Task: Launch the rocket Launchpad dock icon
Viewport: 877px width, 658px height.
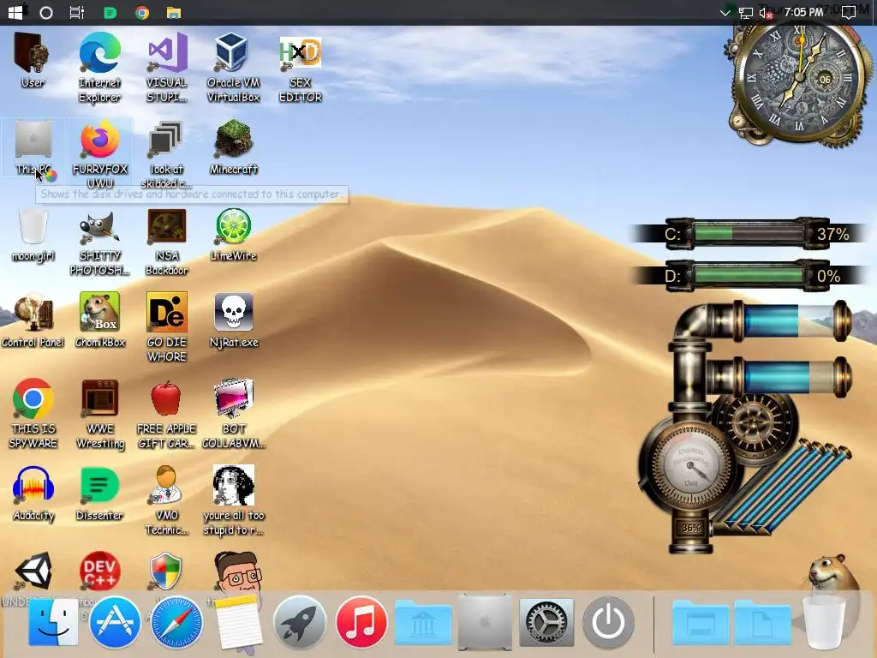Action: tap(300, 622)
